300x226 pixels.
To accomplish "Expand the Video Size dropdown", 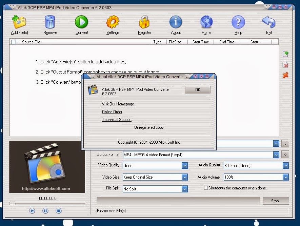I will [x=185, y=177].
